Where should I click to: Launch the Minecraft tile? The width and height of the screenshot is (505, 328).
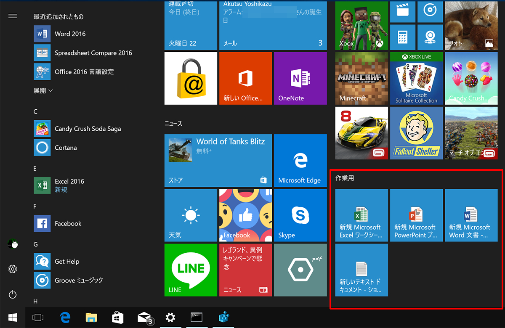[x=361, y=78]
